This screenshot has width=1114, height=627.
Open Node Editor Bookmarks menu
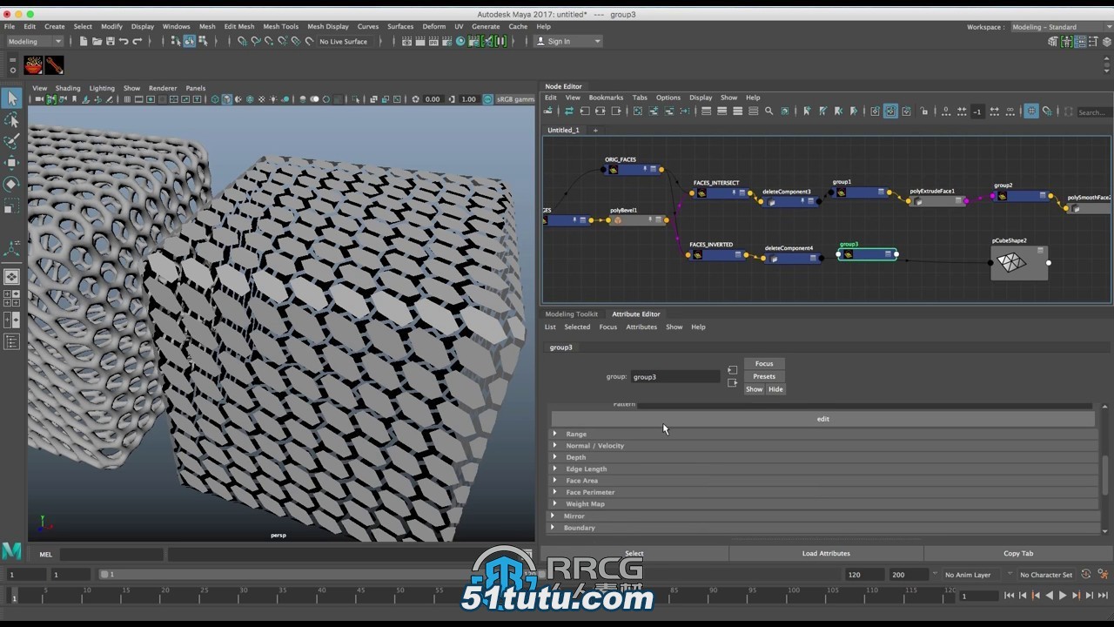coord(606,98)
